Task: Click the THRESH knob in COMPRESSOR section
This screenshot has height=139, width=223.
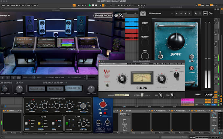Action: pos(31,106)
